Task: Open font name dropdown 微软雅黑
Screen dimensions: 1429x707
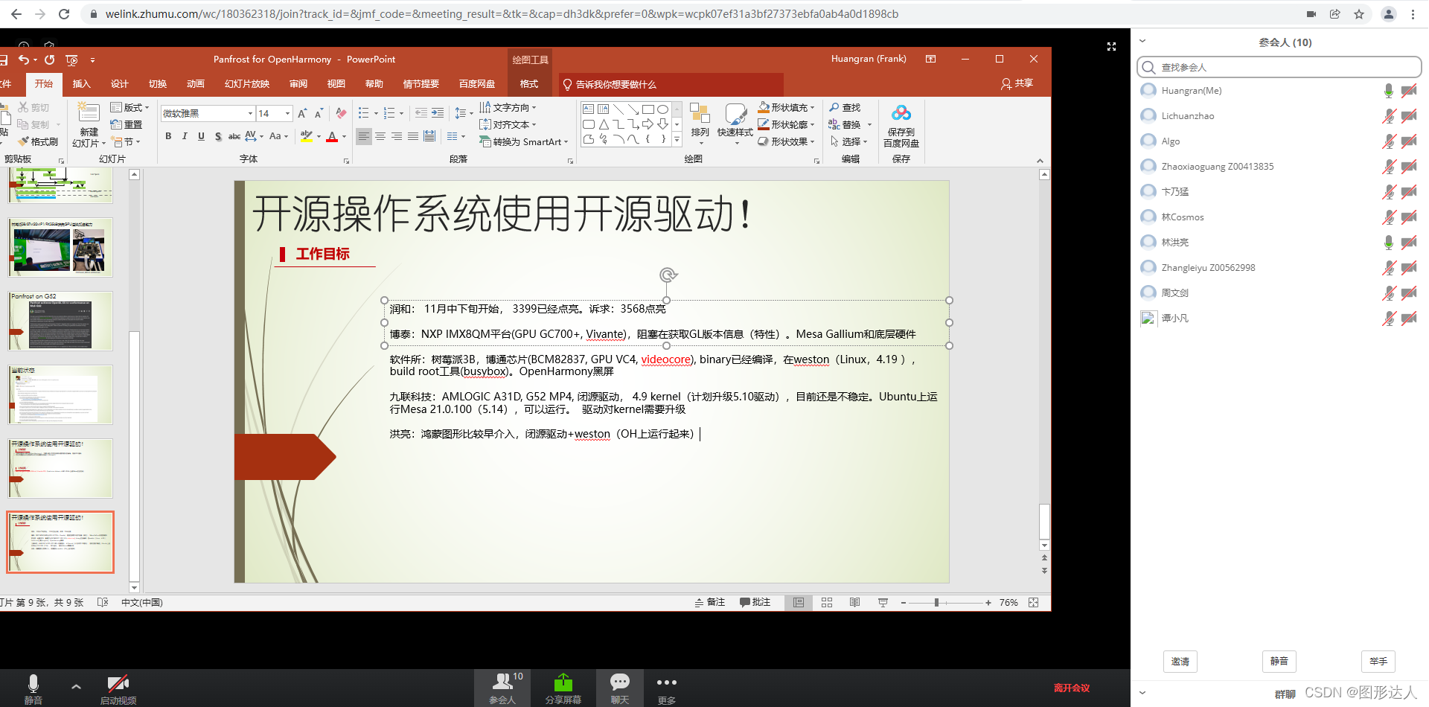Action: [x=250, y=113]
